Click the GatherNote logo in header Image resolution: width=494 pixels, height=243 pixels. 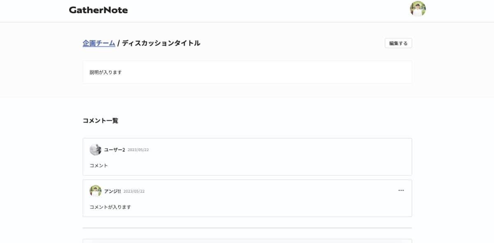98,10
